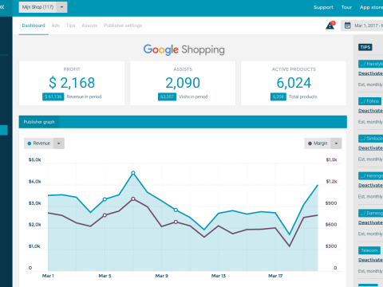Select the Mar 5 revenue data point
The width and height of the screenshot is (383, 287).
[x=105, y=199]
